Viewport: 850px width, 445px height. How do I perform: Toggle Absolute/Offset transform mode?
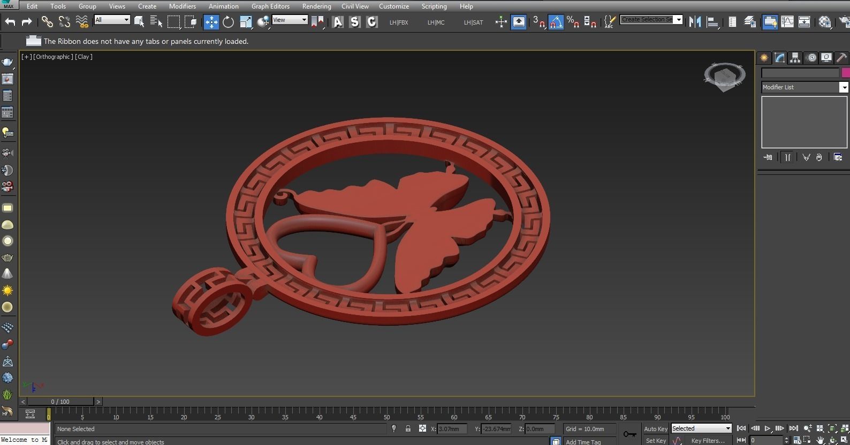point(422,428)
